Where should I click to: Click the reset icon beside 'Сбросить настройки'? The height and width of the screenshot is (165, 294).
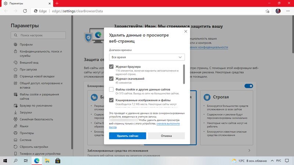[15, 147]
